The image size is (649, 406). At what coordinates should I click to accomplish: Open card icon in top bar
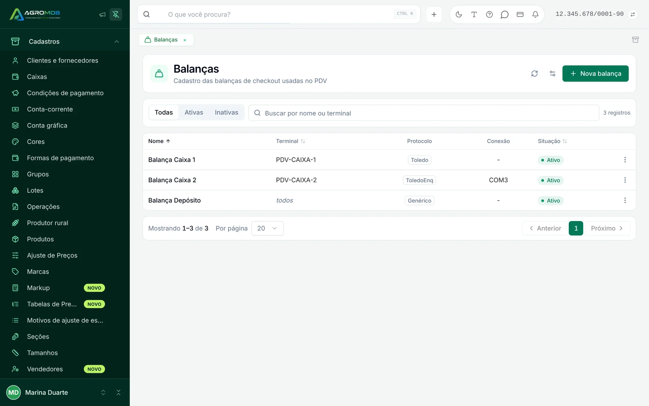(x=520, y=14)
